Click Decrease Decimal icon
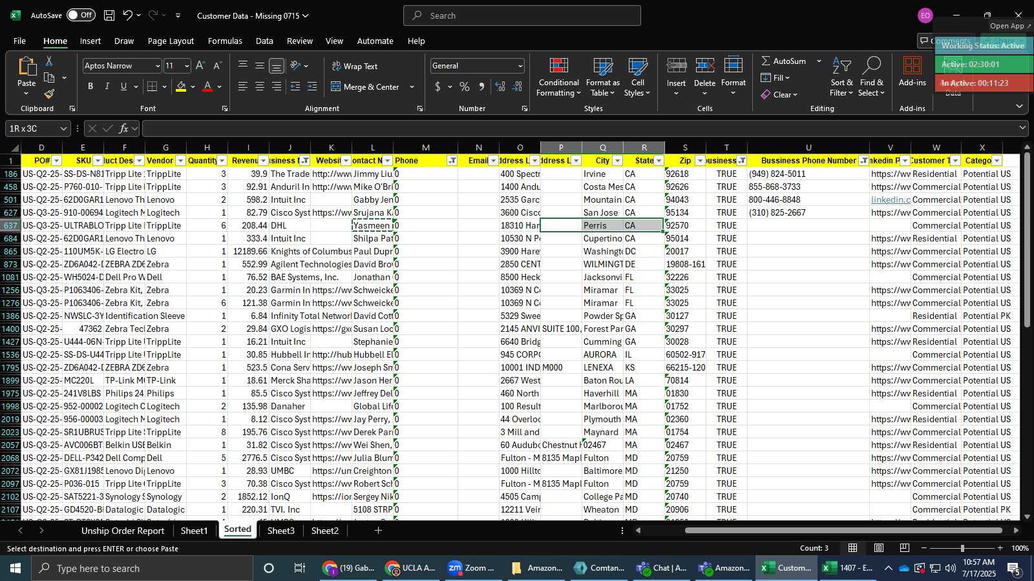The width and height of the screenshot is (1034, 581). point(517,87)
